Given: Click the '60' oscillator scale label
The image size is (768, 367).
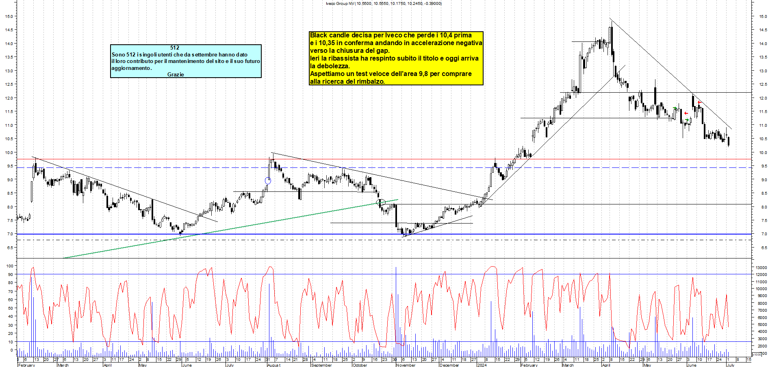Looking at the screenshot, I should (11, 300).
